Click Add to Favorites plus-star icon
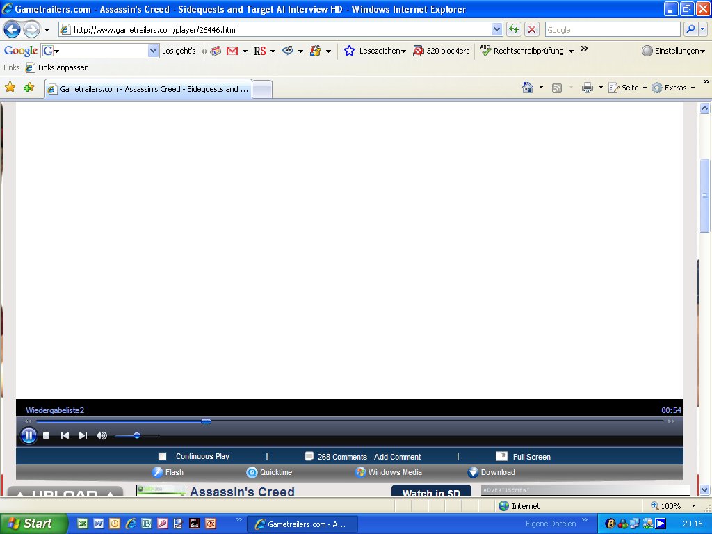The width and height of the screenshot is (712, 534). point(29,87)
